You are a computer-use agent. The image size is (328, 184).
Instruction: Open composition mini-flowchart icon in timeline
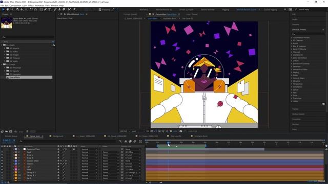click(x=120, y=142)
